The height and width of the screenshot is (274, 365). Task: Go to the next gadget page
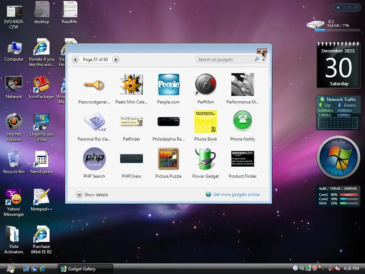coord(115,60)
